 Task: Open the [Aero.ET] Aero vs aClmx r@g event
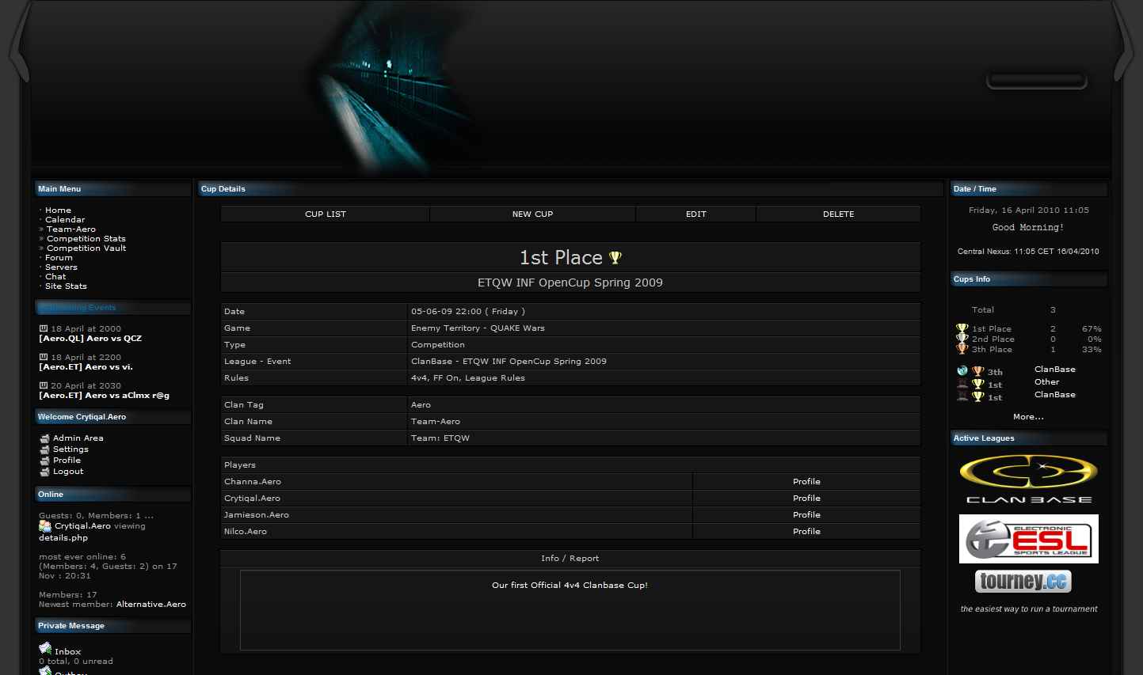(x=104, y=396)
